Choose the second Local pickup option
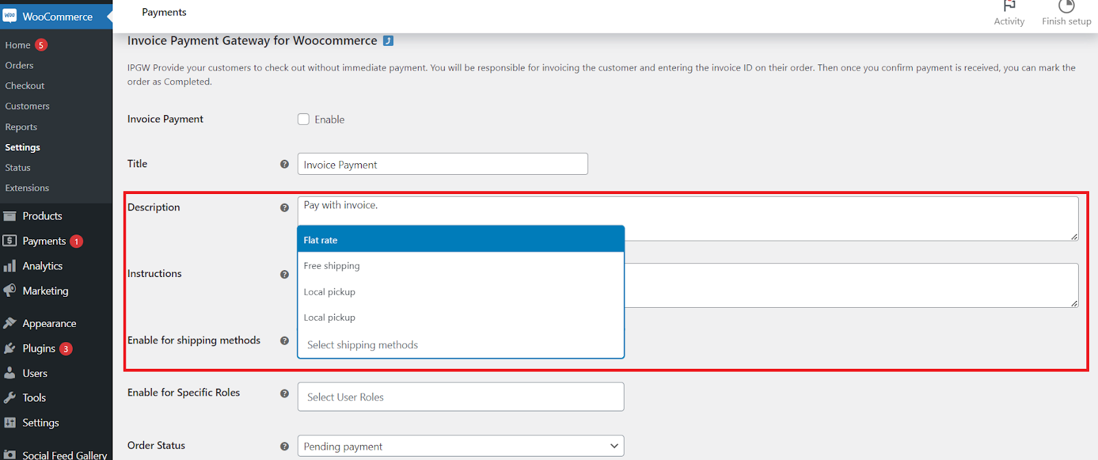 (x=460, y=317)
